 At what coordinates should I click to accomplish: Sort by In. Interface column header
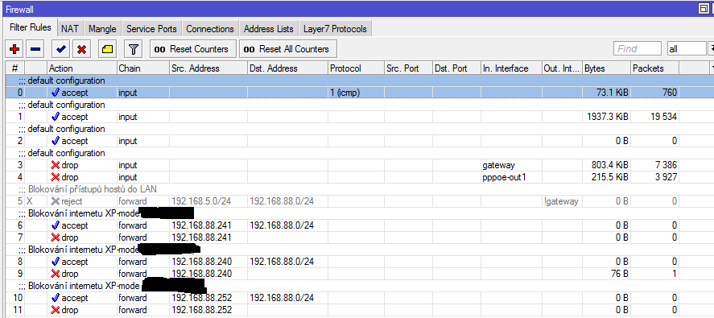(x=511, y=68)
